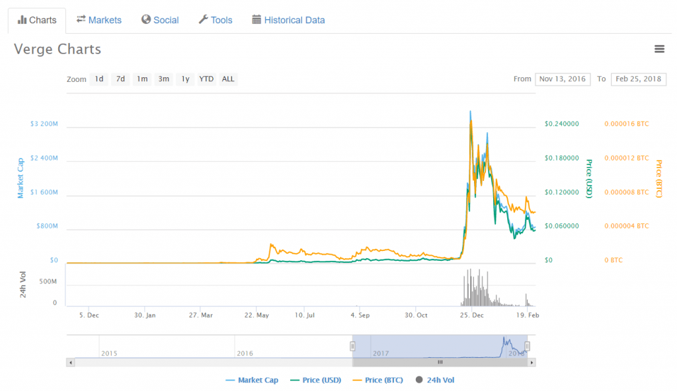Click the From date field showing Nov 13, 2016

click(x=563, y=79)
